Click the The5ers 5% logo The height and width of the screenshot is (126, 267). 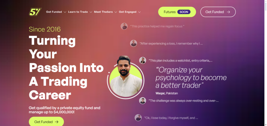click(35, 12)
